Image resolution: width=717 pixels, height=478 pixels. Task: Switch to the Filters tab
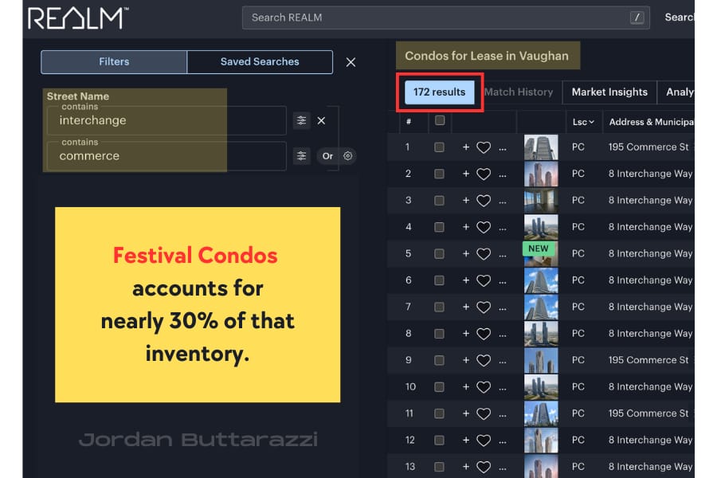114,62
